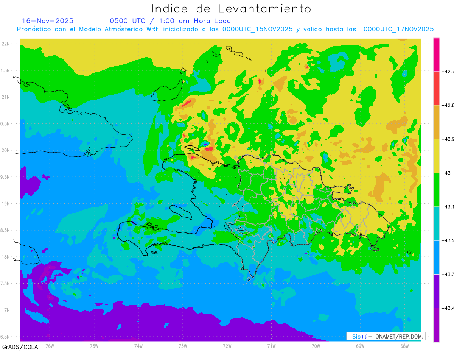The height and width of the screenshot is (351, 454).
Task: Pick the red legend color block
Action: coord(436,88)
